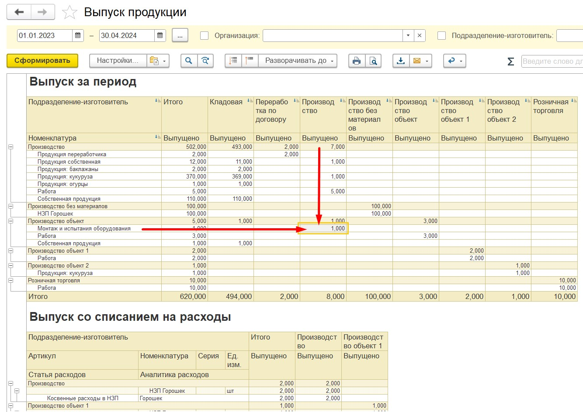Screen dimensions: 583x412
Task: Click sort icon in Розничная торговля header
Action: [x=574, y=101]
